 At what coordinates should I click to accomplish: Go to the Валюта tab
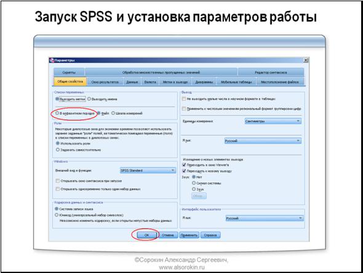tap(150, 82)
